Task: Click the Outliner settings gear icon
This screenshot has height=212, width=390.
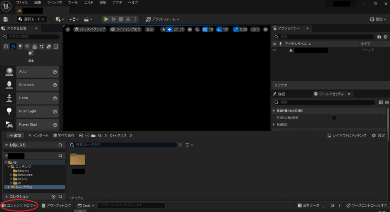Action: (x=385, y=37)
